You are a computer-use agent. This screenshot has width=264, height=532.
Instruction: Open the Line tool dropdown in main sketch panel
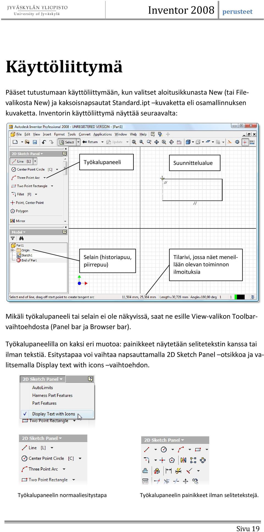click(x=35, y=161)
